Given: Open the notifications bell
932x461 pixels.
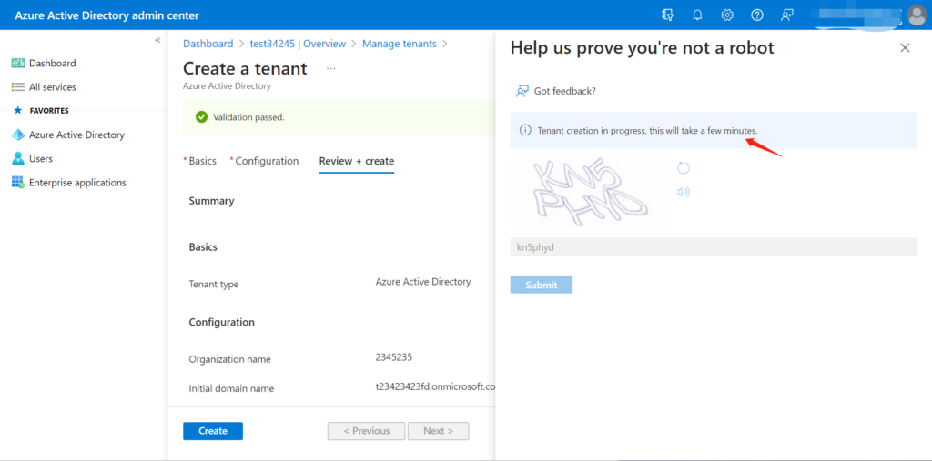Looking at the screenshot, I should coord(697,15).
